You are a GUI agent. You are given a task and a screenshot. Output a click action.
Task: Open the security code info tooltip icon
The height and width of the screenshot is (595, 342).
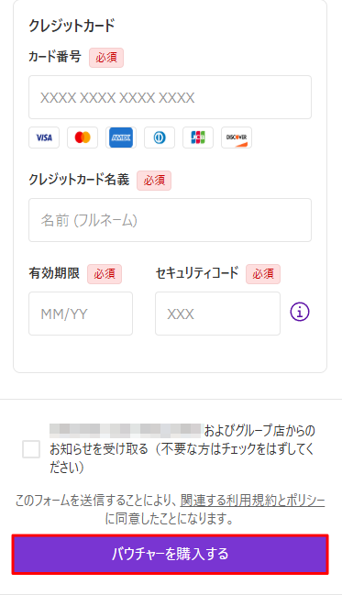coord(300,312)
